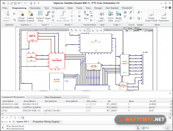This screenshot has width=173, height=131.
Task: Open the Data ribbon tab
Action: (x=70, y=8)
